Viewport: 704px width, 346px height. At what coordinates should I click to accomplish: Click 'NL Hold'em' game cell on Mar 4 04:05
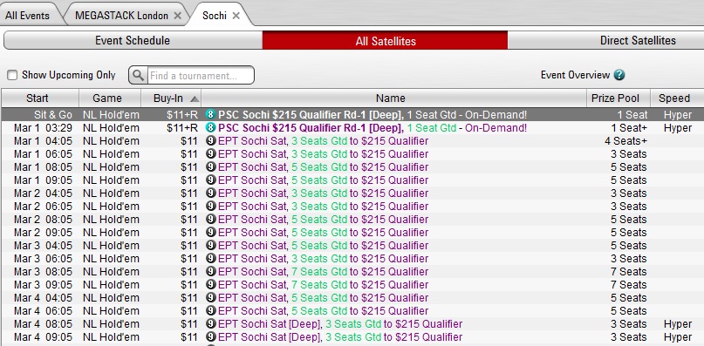click(111, 297)
